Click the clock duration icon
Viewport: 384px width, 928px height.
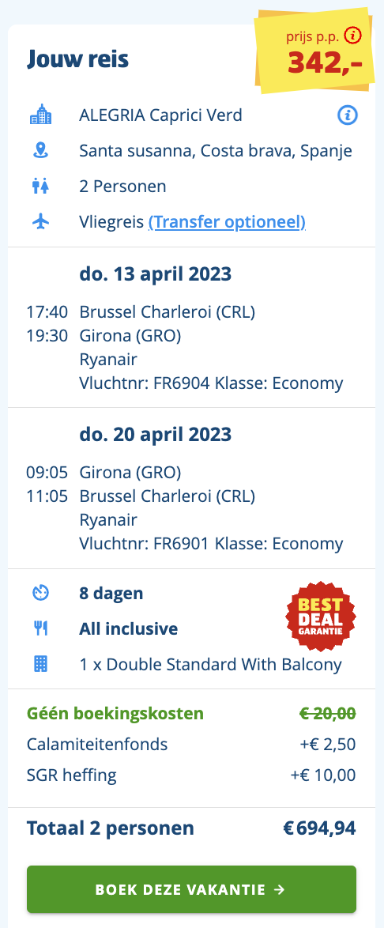coord(41,593)
